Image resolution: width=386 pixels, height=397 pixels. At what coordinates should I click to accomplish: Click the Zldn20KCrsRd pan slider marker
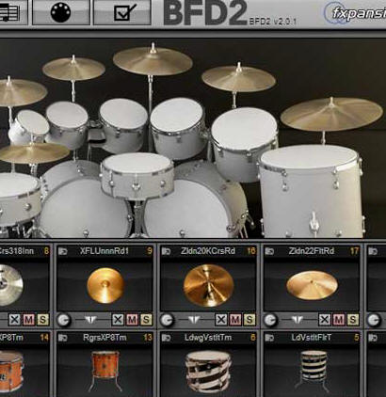coord(194,320)
